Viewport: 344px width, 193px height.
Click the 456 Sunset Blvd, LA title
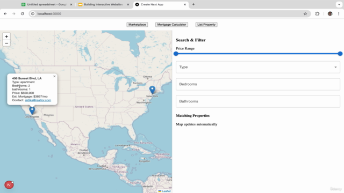tap(27, 78)
